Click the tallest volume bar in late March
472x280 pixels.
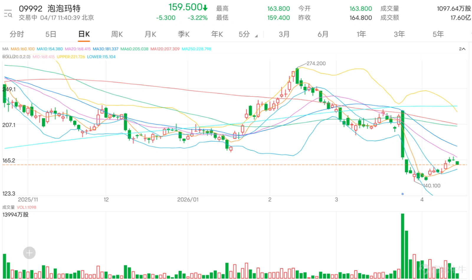[402, 246]
